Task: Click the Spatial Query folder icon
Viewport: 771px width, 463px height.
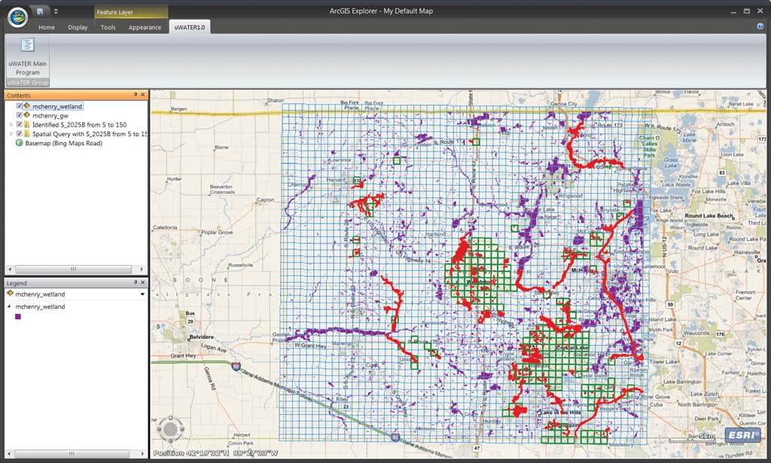Action: [x=27, y=133]
